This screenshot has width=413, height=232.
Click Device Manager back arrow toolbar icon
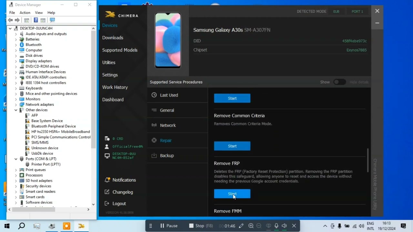point(10,20)
